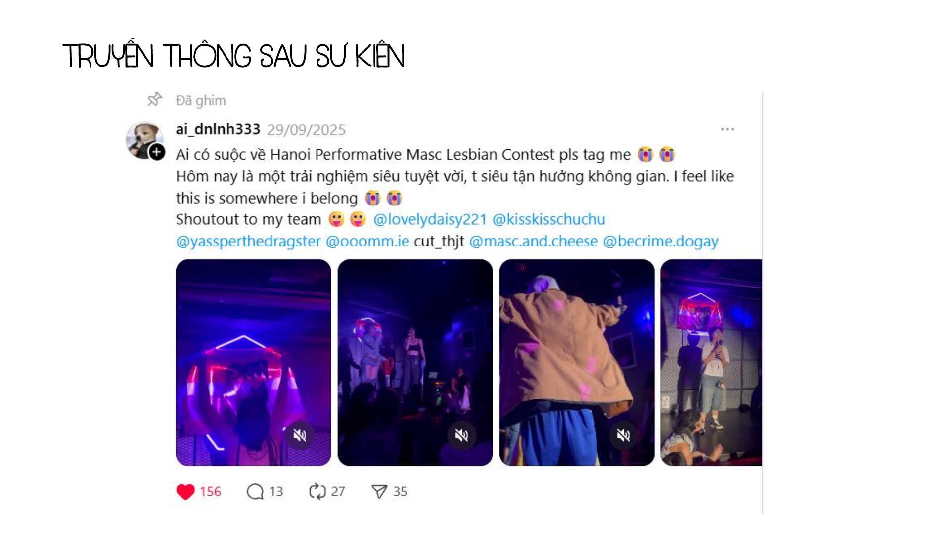Unmute the third video with brown jacket
Viewport: 950px width, 534px height.
(x=623, y=435)
